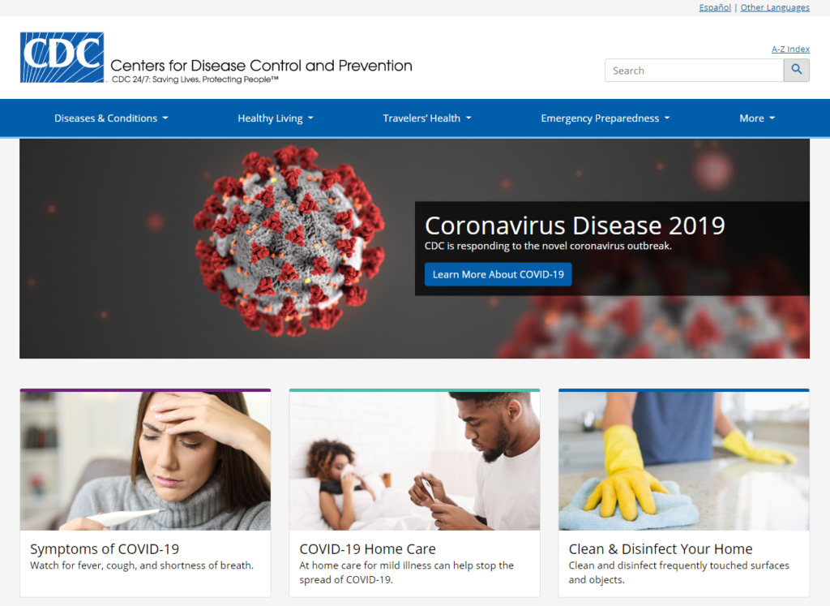Click 'Clean and disinfect frequently touched' text
Screen dimensions: 830x606
point(678,572)
